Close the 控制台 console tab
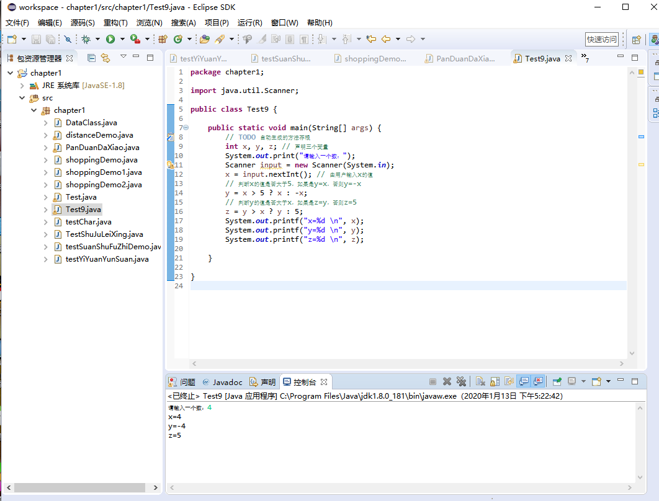659x501 pixels. (x=324, y=382)
